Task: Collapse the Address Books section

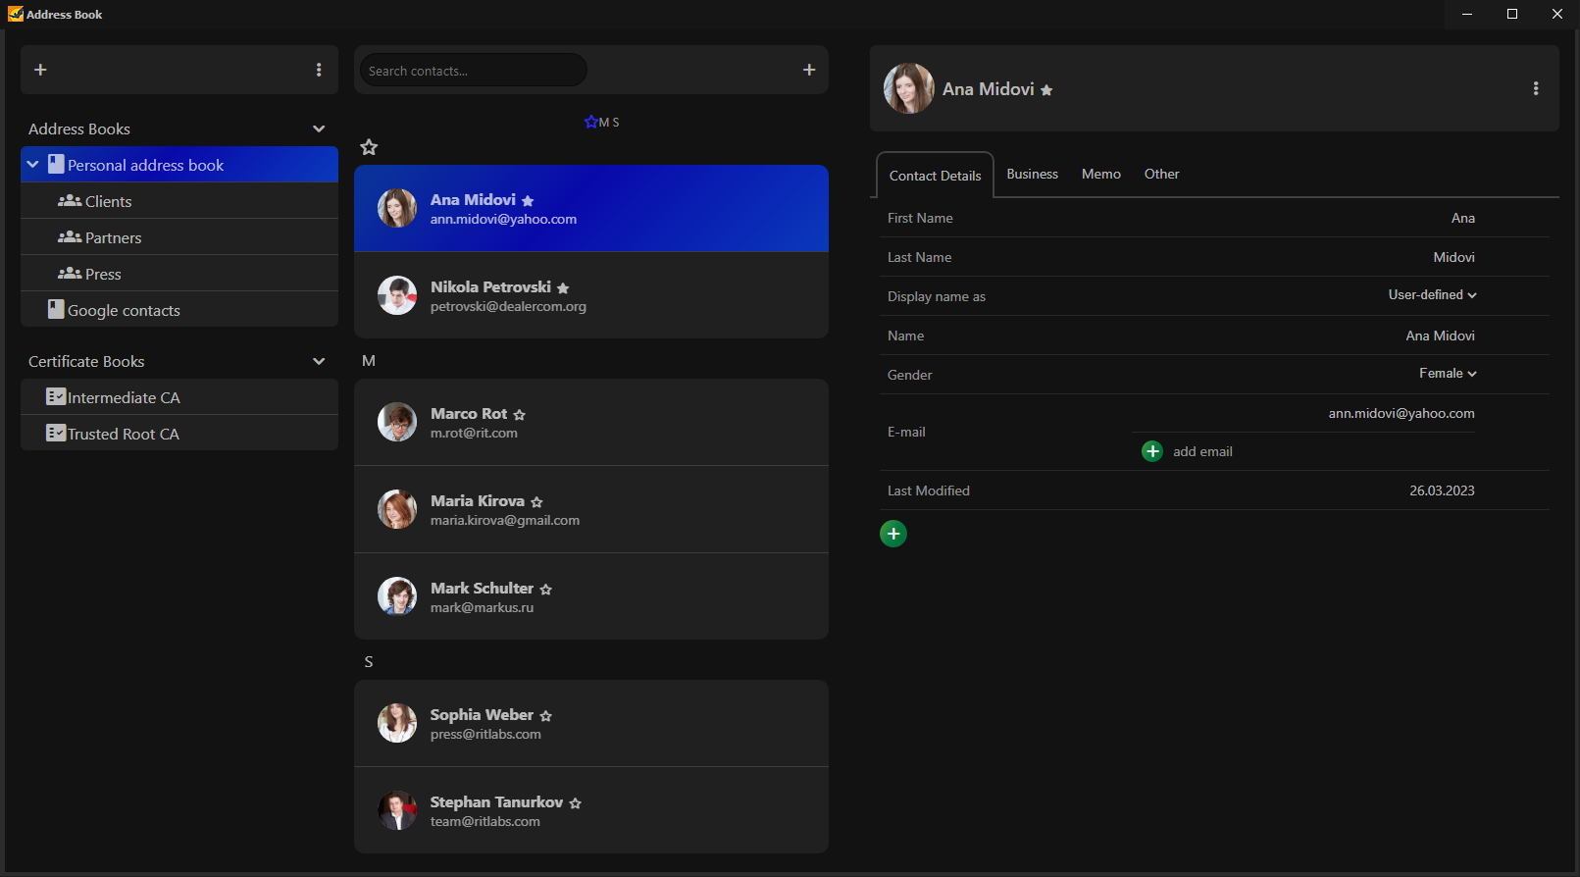Action: pyautogui.click(x=319, y=129)
